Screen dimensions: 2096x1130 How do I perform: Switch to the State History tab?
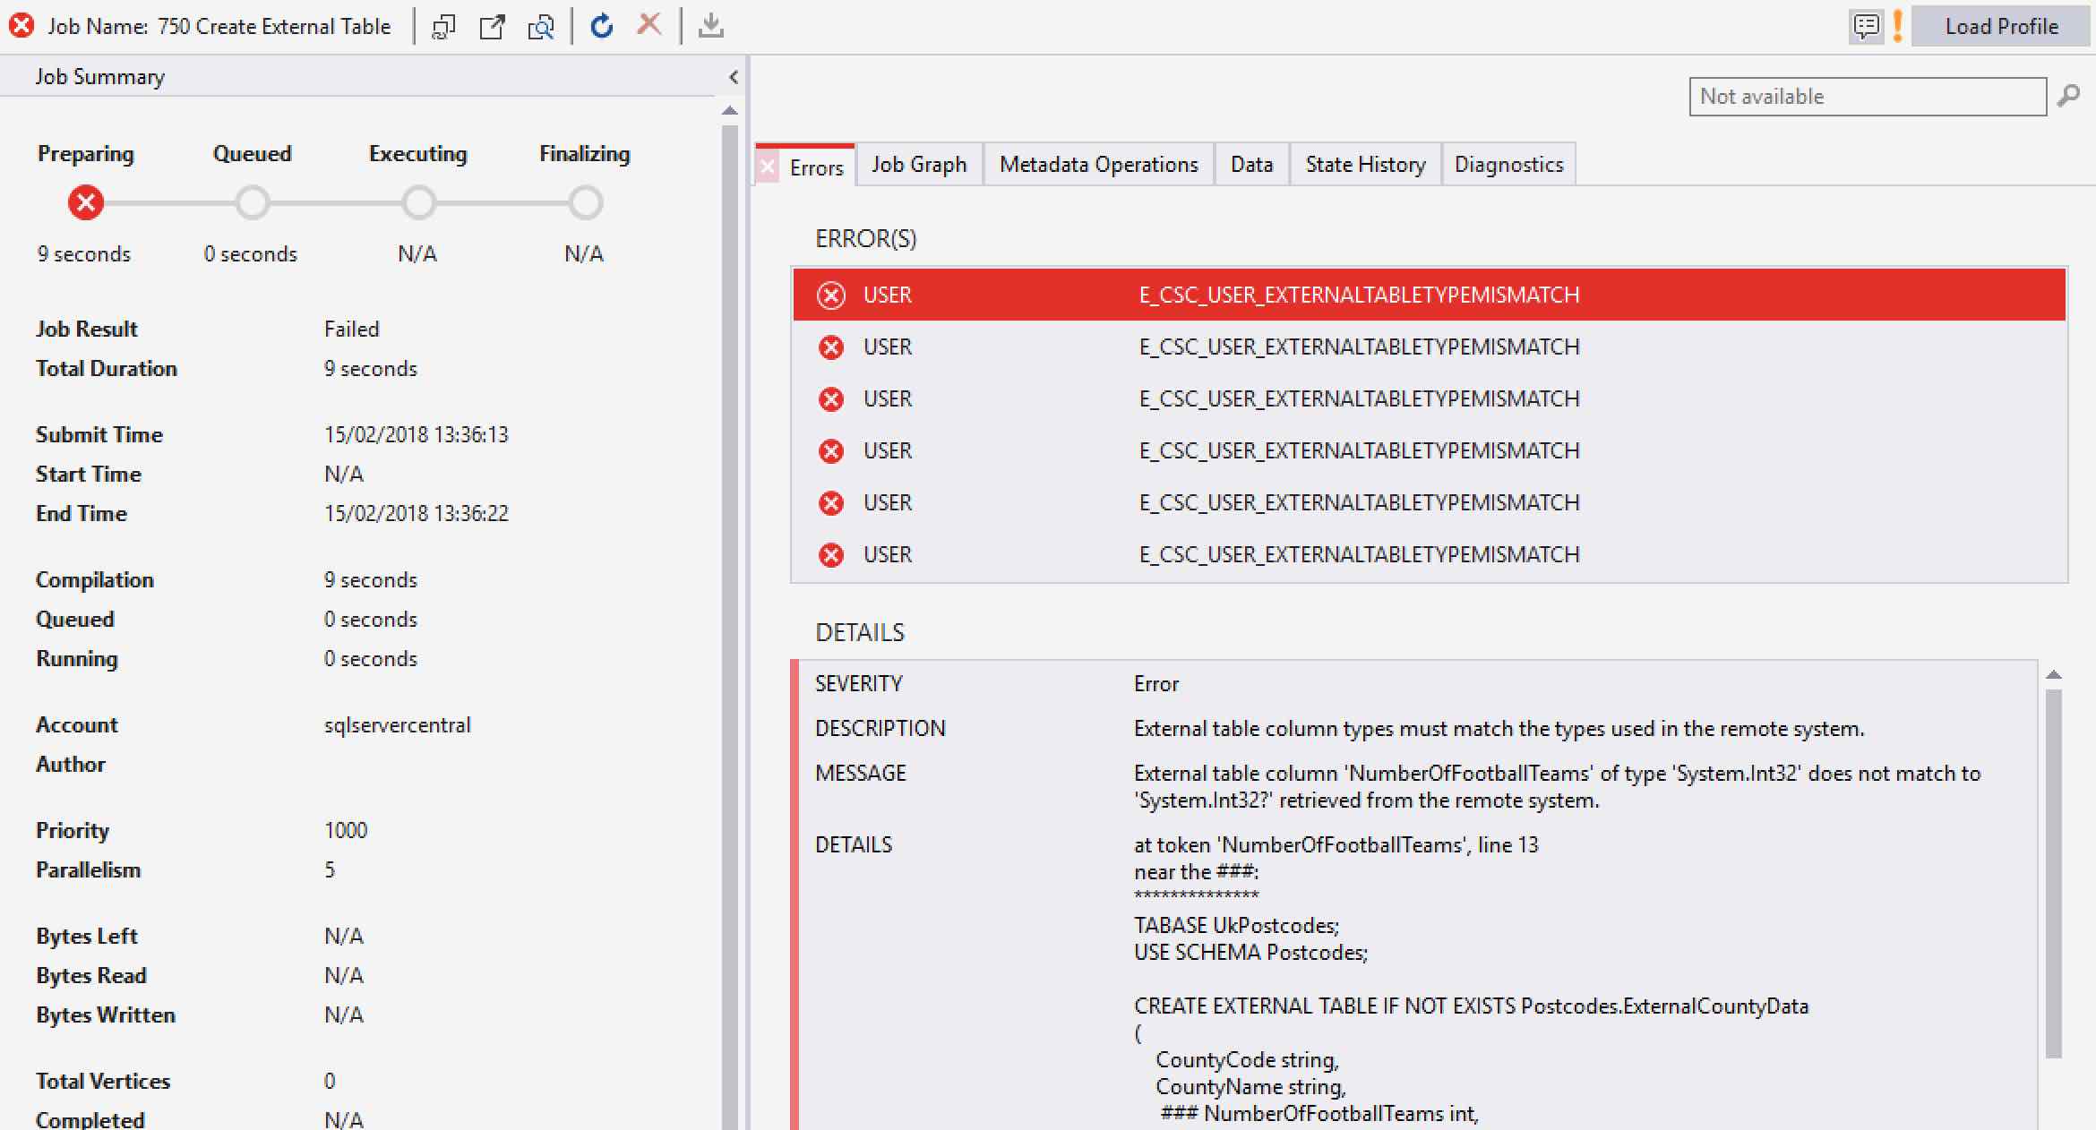click(x=1365, y=165)
